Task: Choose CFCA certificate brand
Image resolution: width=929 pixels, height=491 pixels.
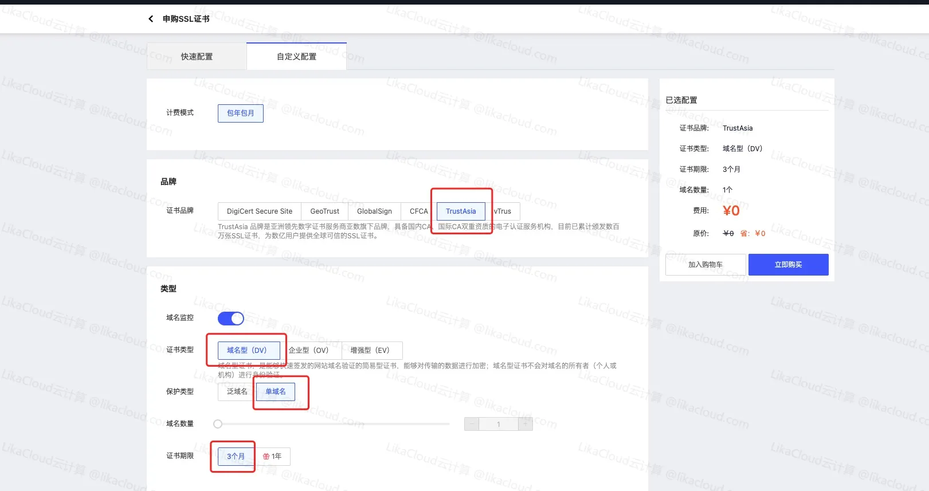Action: (x=418, y=211)
